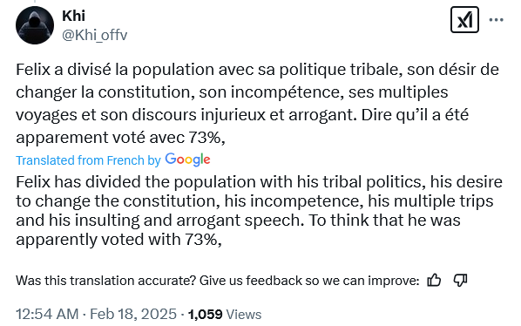Open Khi's hooded profile avatar

tap(35, 25)
